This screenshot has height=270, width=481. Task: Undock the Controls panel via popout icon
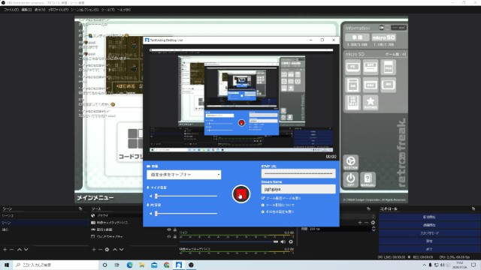click(x=473, y=208)
